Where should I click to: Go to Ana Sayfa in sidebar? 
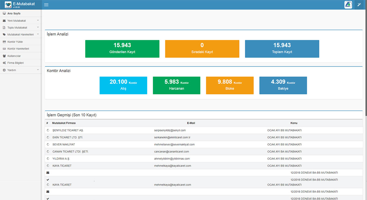point(14,13)
